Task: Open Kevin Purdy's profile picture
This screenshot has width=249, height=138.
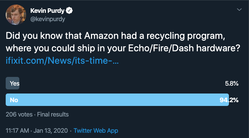Action: (x=16, y=15)
